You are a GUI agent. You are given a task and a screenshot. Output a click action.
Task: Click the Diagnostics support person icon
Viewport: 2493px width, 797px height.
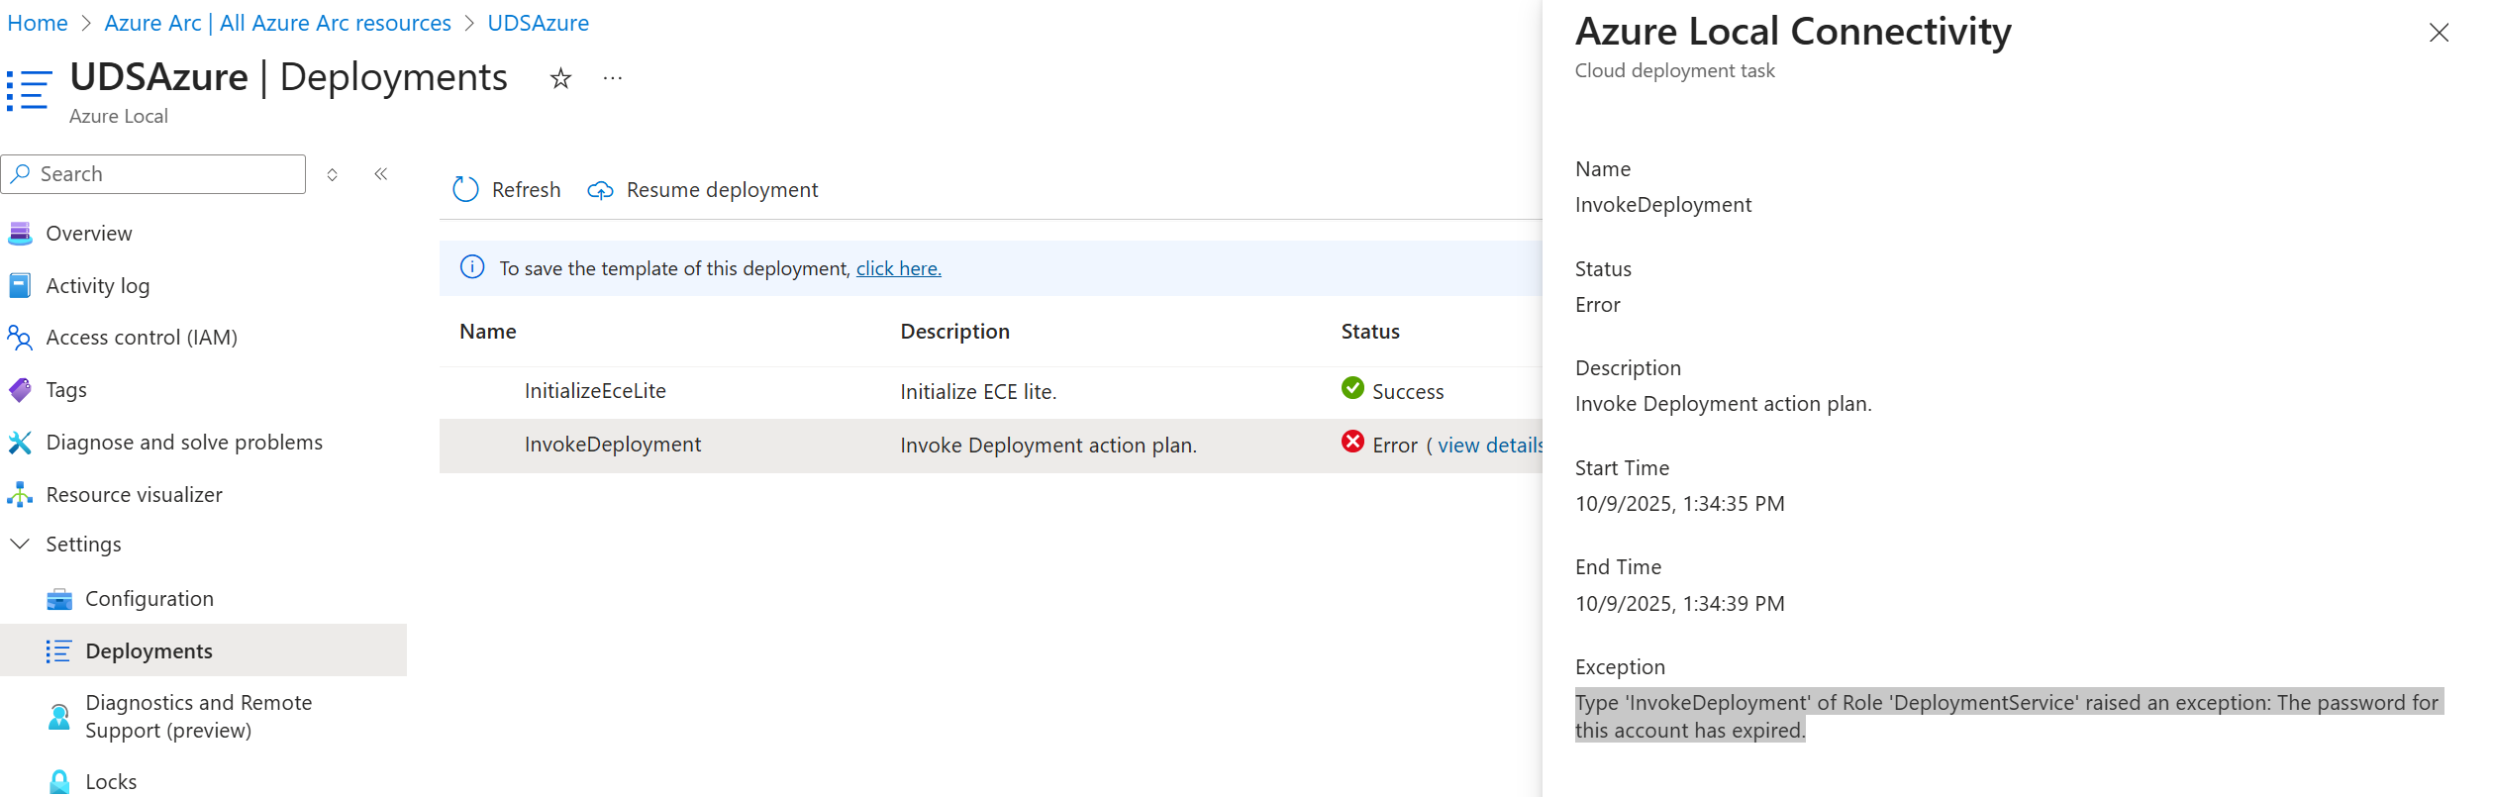pyautogui.click(x=59, y=717)
